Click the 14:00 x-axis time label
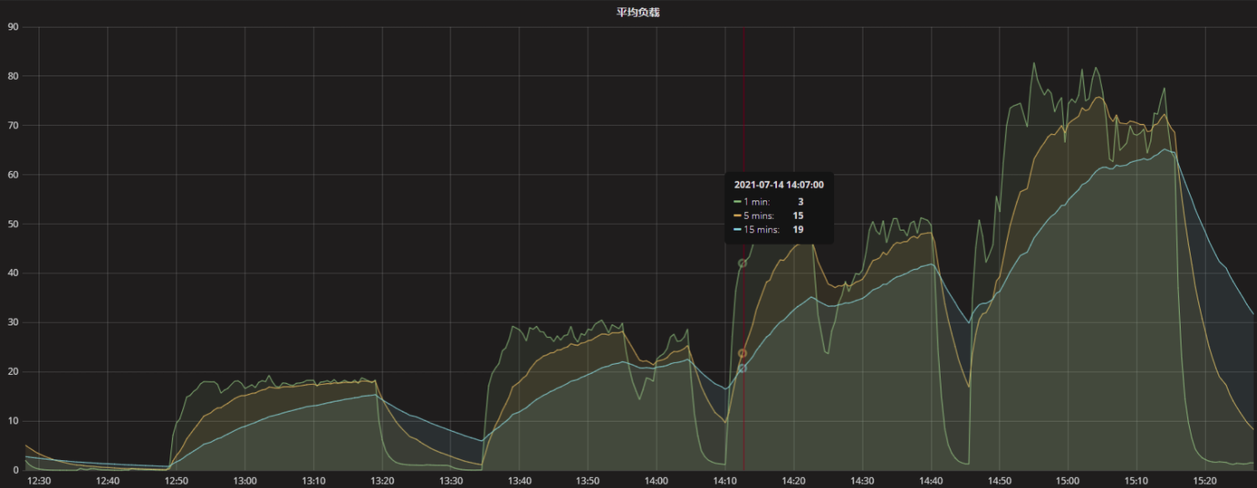This screenshot has height=488, width=1257. click(656, 480)
